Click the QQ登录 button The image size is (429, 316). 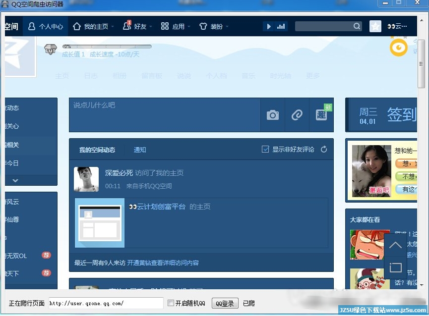click(x=225, y=303)
